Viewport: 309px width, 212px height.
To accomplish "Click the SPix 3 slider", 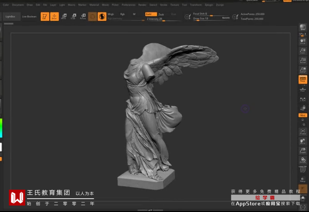I will tap(303, 34).
